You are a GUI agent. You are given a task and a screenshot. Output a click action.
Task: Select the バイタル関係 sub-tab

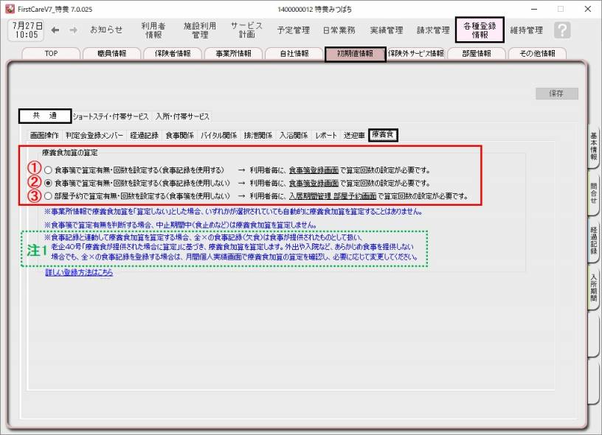tap(219, 136)
